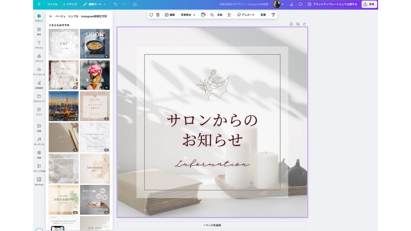
Task: Select the beige サロンからのお知らせ template
Action: point(95,106)
